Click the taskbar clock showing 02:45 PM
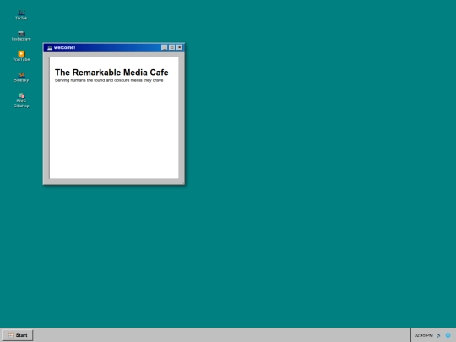The width and height of the screenshot is (456, 342). click(423, 335)
